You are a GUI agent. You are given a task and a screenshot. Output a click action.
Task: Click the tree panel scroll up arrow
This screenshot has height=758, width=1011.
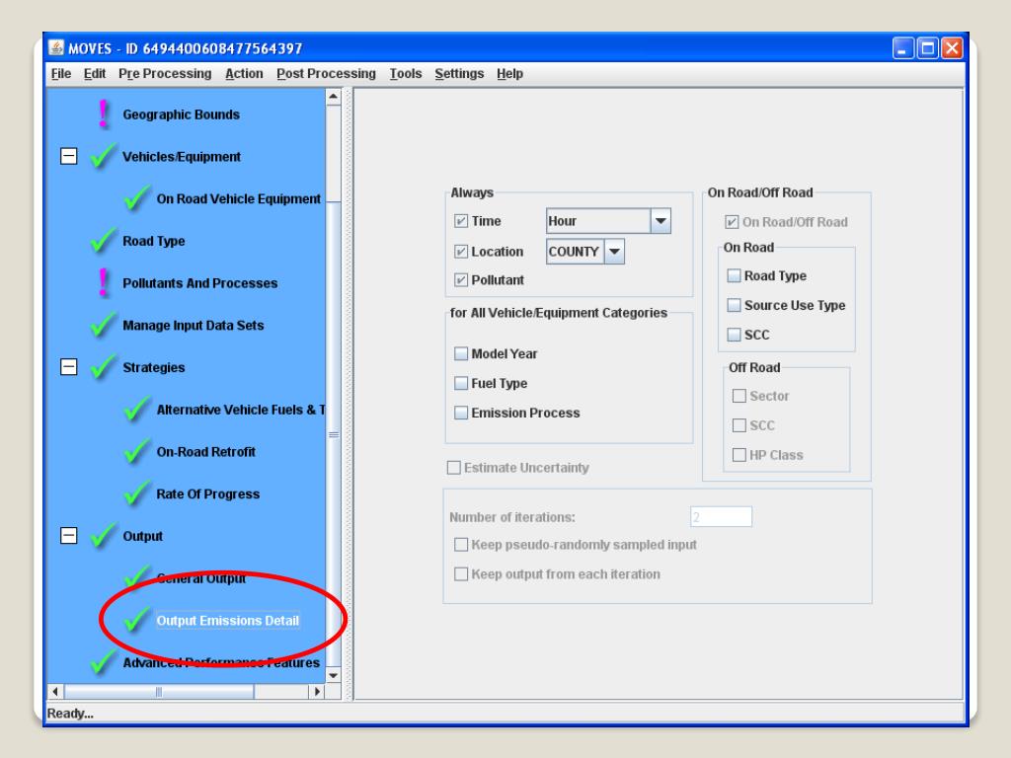tap(334, 97)
